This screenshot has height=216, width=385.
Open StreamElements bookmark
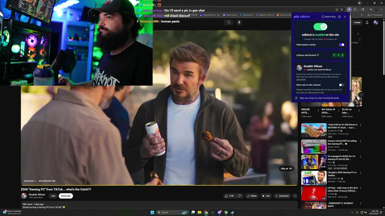[x=210, y=15]
